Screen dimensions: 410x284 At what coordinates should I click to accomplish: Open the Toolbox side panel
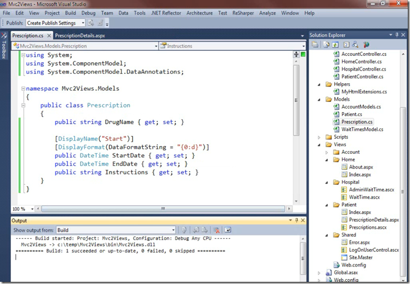4,45
